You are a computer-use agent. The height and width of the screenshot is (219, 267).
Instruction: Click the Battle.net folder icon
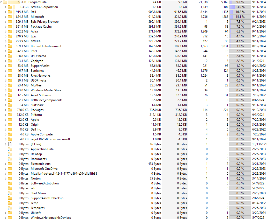tap(10, 71)
